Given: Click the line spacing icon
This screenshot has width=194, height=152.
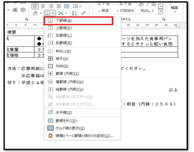Looking at the screenshot, I should [x=75, y=6].
